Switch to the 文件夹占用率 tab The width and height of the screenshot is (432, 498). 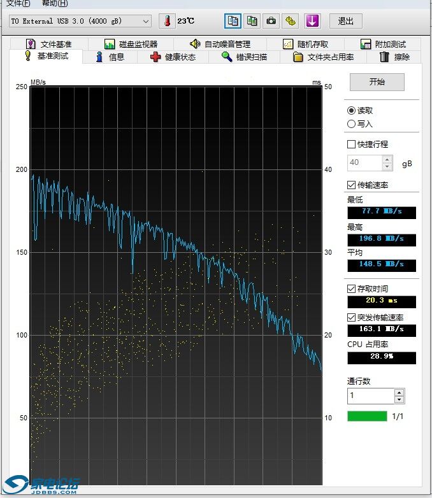pos(323,57)
